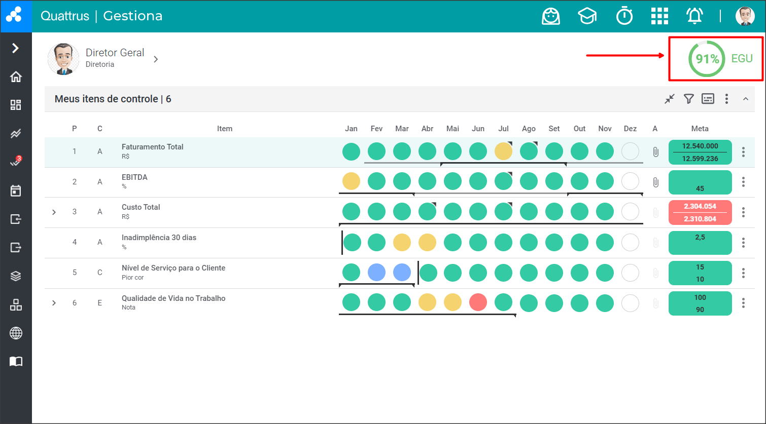Open the Diretor Geral profile chevron
Screen dimensions: 766x424
coord(156,59)
